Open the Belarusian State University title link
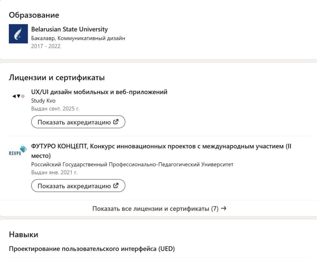 coord(69,29)
